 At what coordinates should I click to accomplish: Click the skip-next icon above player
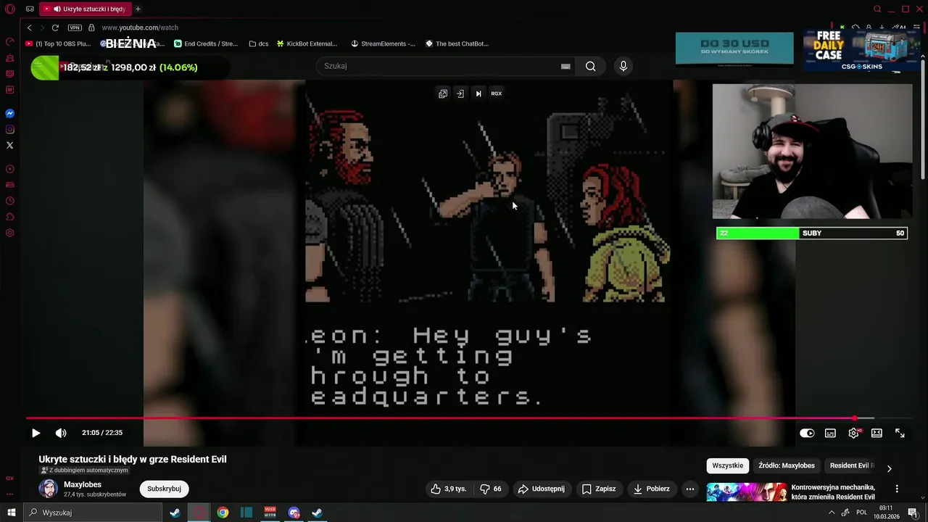pyautogui.click(x=478, y=94)
